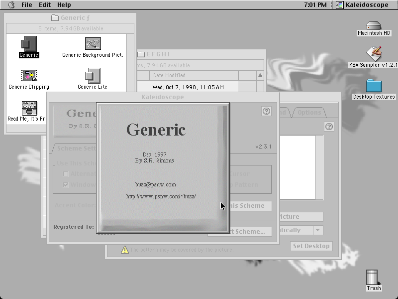The width and height of the screenshot is (398, 299).
Task: Select the Desktop Textures folder icon
Action: click(374, 85)
